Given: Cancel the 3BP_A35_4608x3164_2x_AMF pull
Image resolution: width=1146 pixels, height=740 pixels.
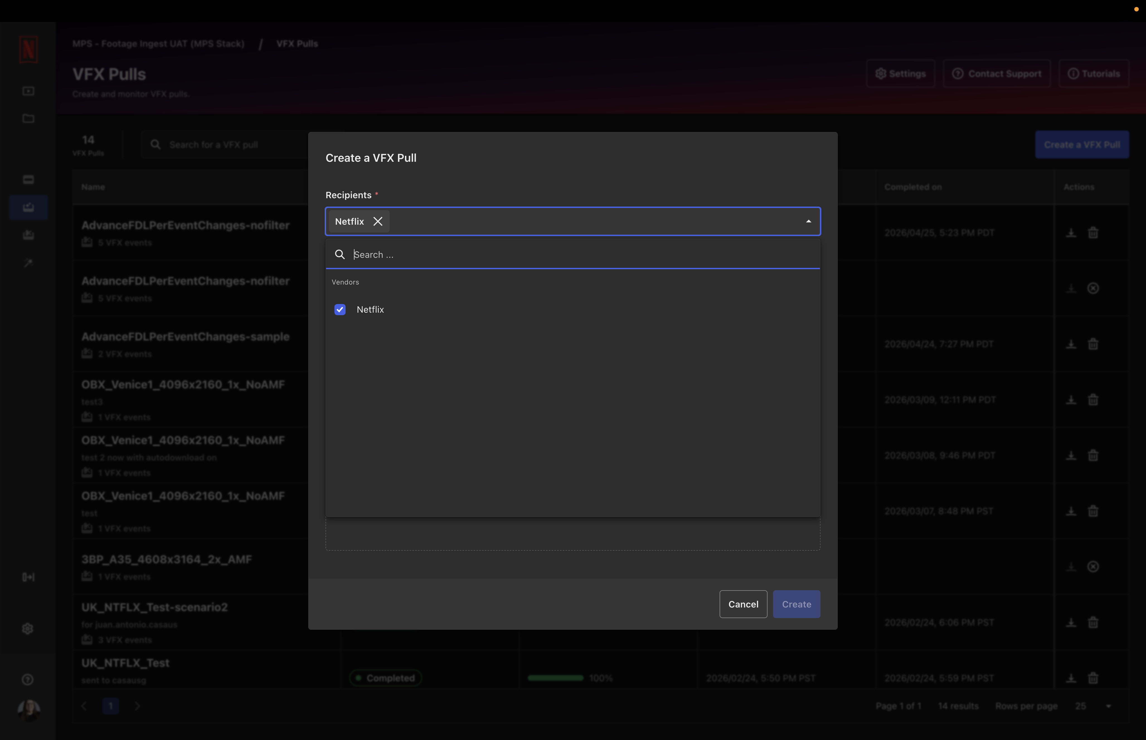Looking at the screenshot, I should (1093, 567).
